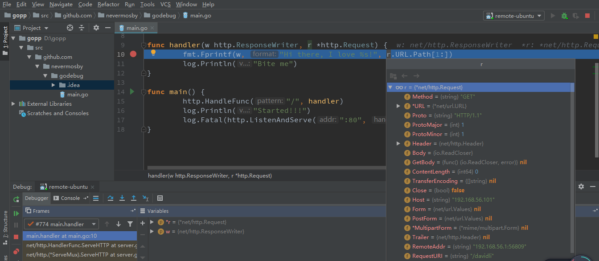The height and width of the screenshot is (261, 599).
Task: Switch to the Console tab
Action: pyautogui.click(x=70, y=198)
